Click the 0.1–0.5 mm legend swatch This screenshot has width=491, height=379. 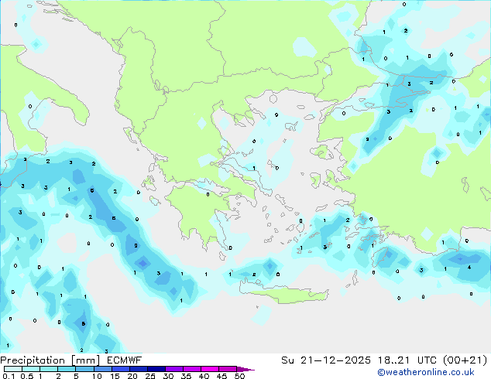13,369
